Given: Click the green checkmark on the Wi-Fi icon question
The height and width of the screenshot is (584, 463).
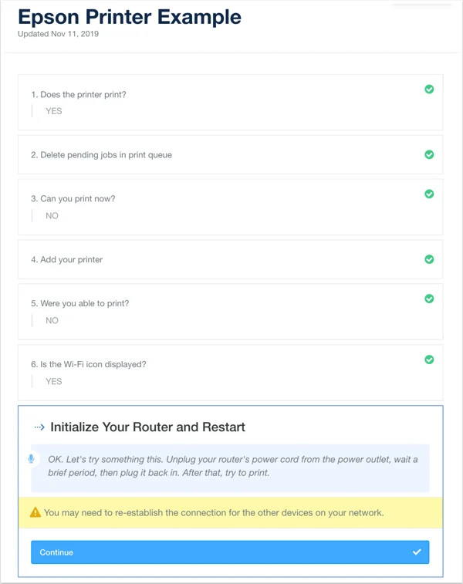Looking at the screenshot, I should pos(429,360).
